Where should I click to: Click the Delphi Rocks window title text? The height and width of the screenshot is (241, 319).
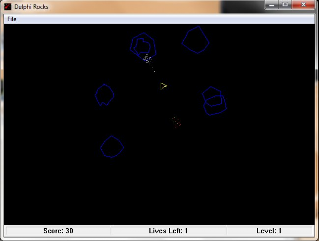(x=31, y=7)
